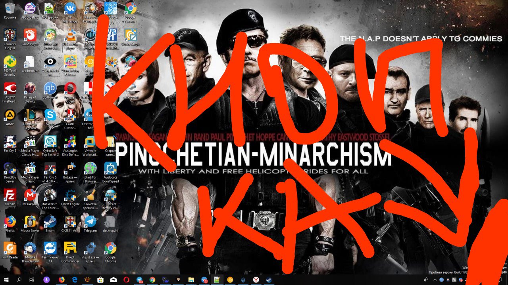Image resolution: width=508 pixels, height=285 pixels.
Task: Launch Wonder Boy Returns
Action: [70, 66]
